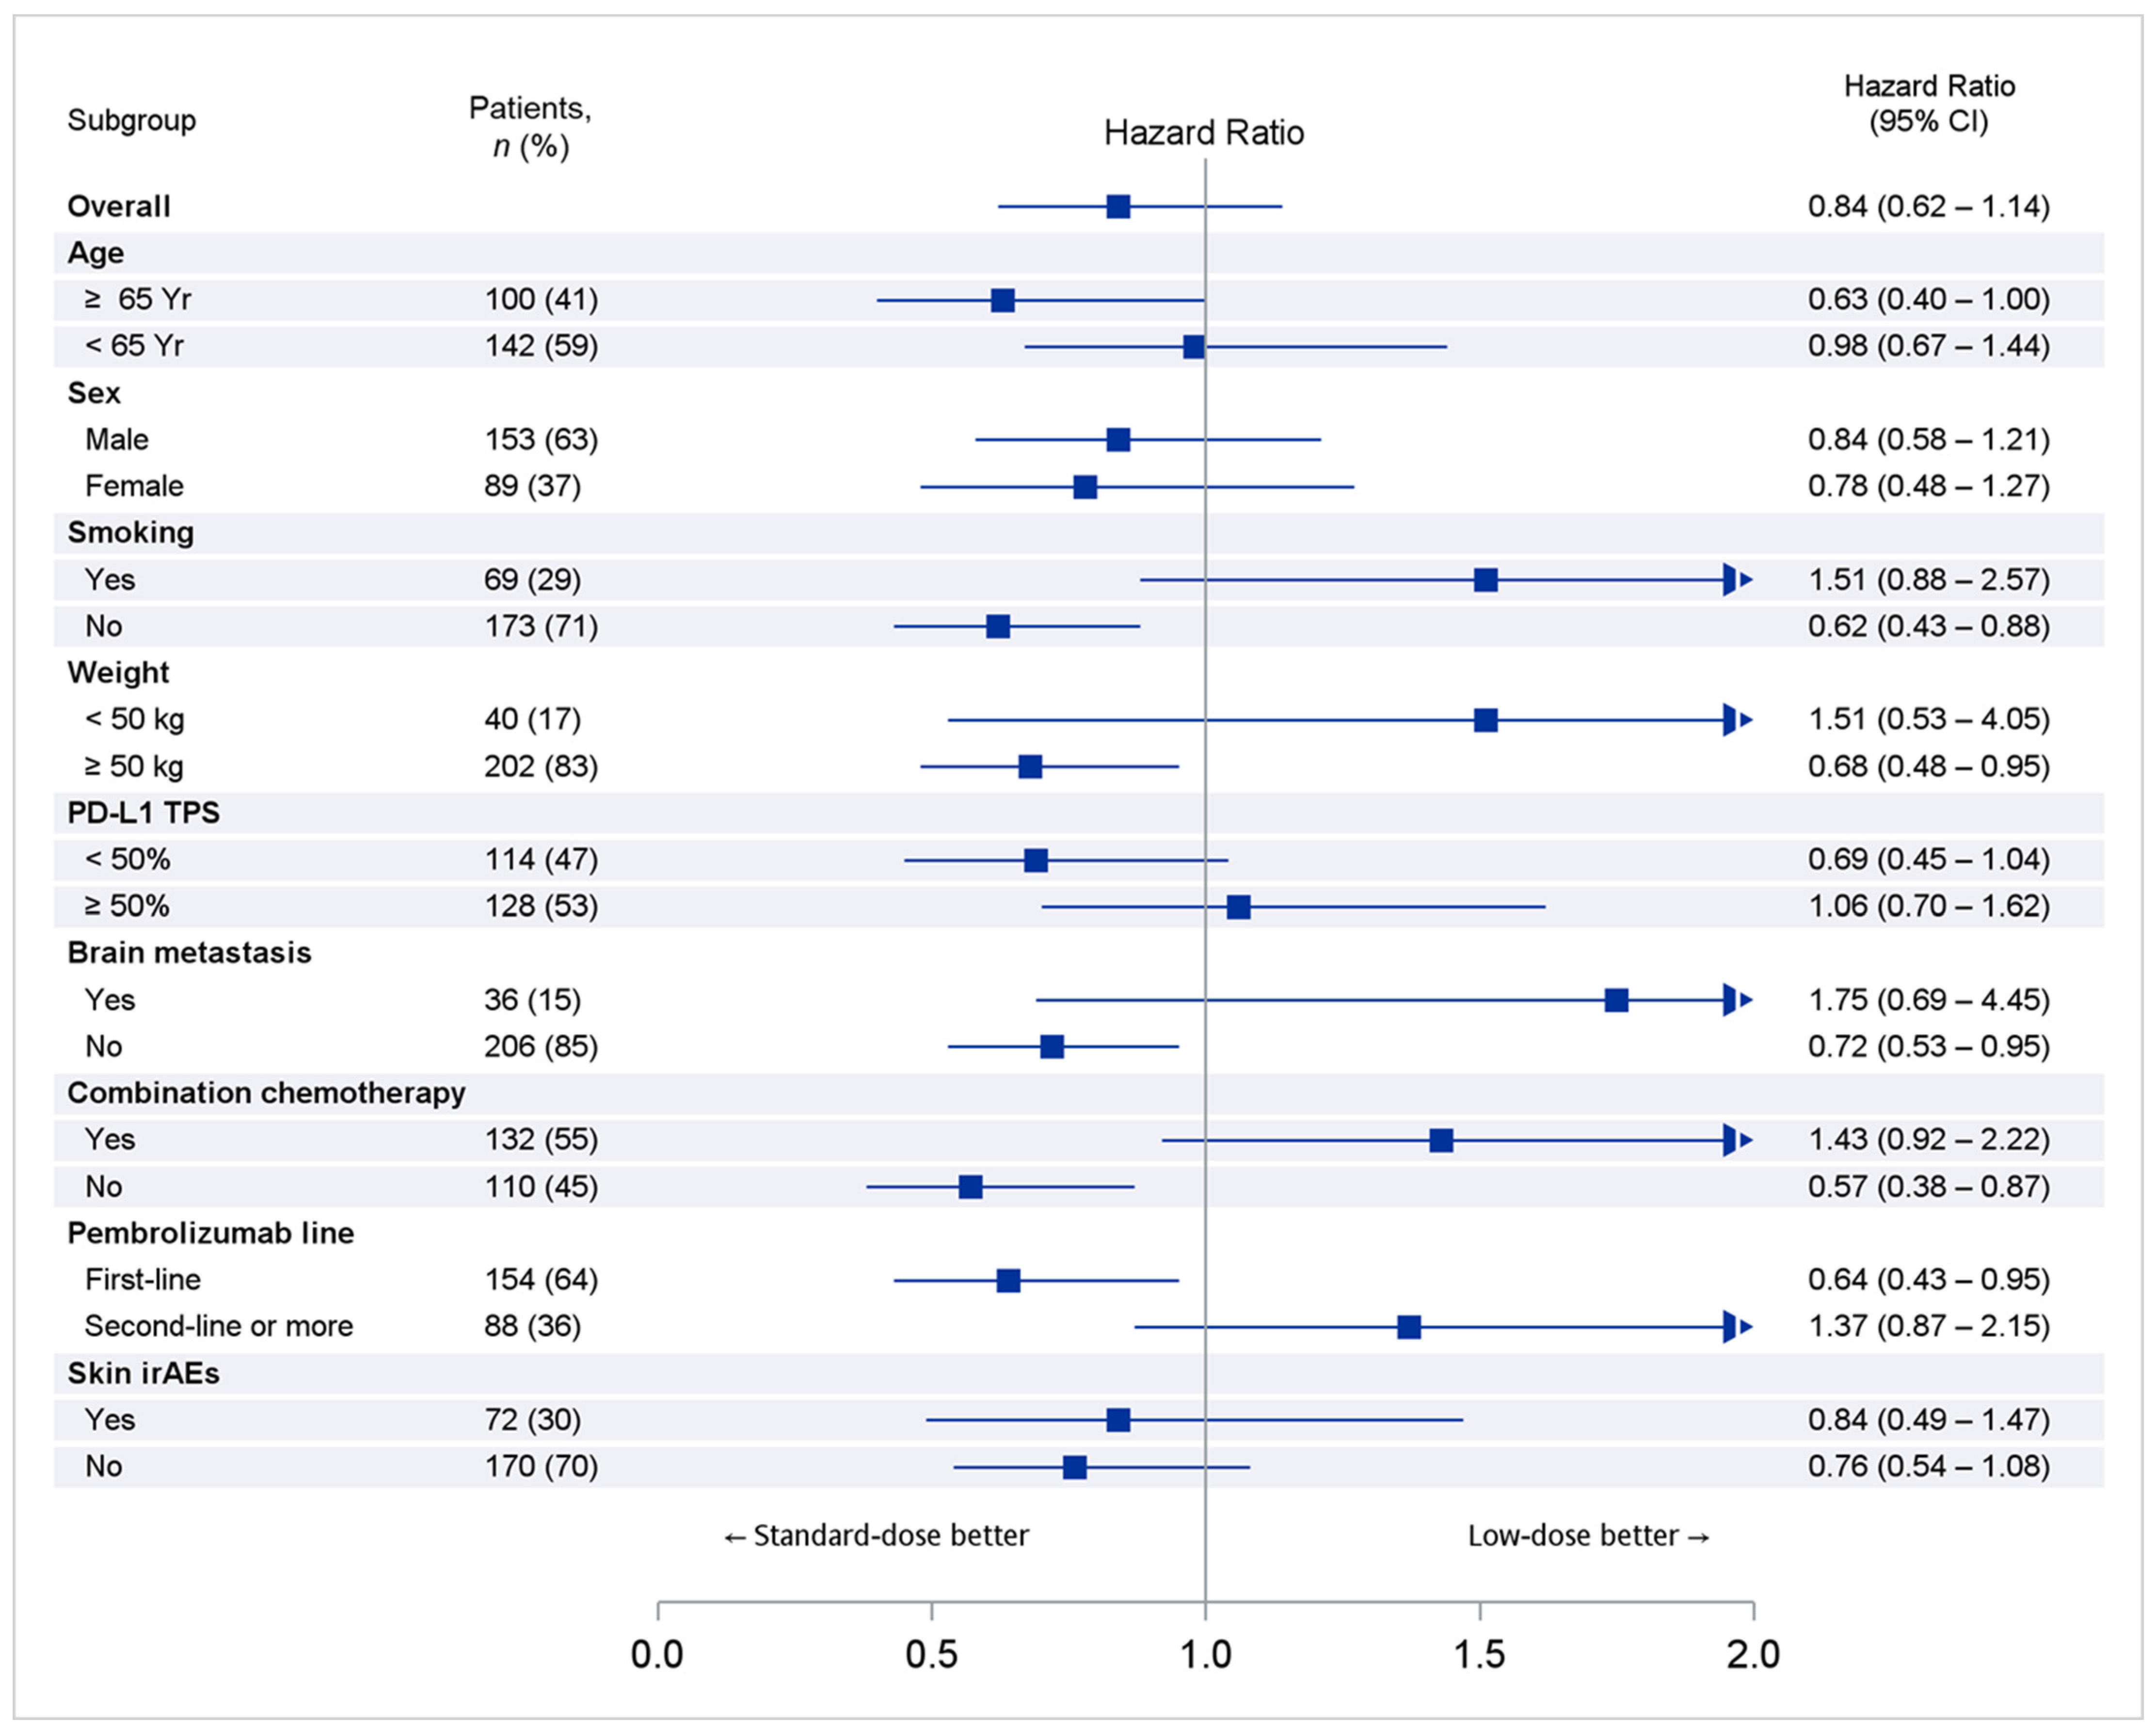Click the Patients, n (%) column header

click(x=530, y=127)
